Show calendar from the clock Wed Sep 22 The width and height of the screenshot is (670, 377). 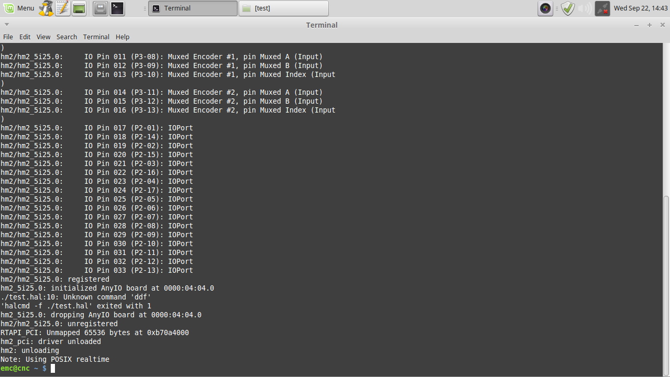tap(641, 8)
